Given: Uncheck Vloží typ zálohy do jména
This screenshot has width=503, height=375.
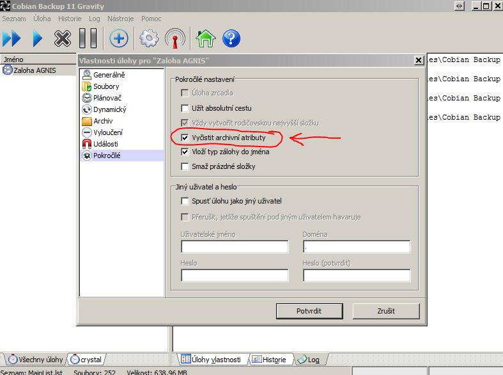Looking at the screenshot, I should (185, 152).
